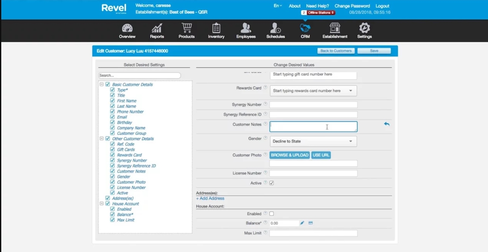This screenshot has height=252, width=488.
Task: Click the pencil edit icon next to Balance
Action: pos(302,223)
